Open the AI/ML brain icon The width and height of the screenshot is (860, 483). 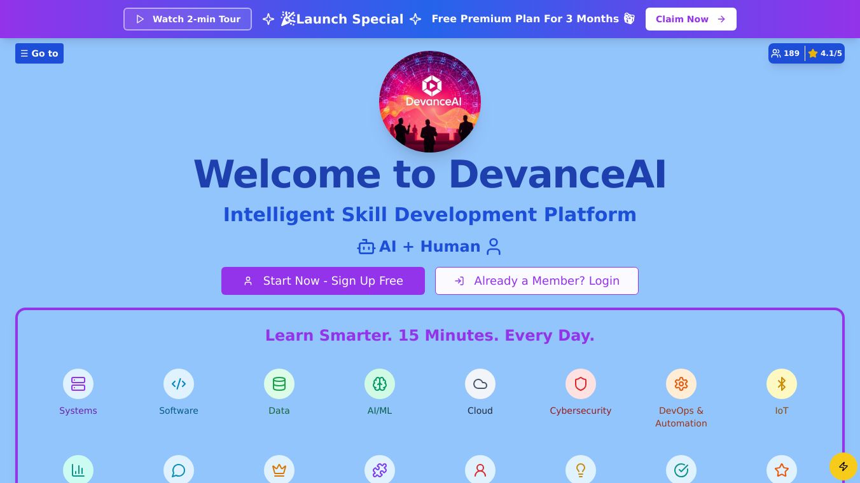tap(380, 384)
